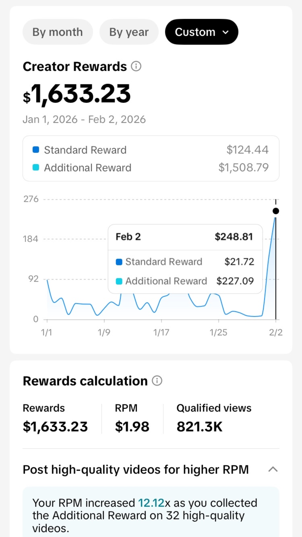Tap the Jan 1 – Feb 2 date range
Screen dimensions: 302x537
click(x=84, y=119)
